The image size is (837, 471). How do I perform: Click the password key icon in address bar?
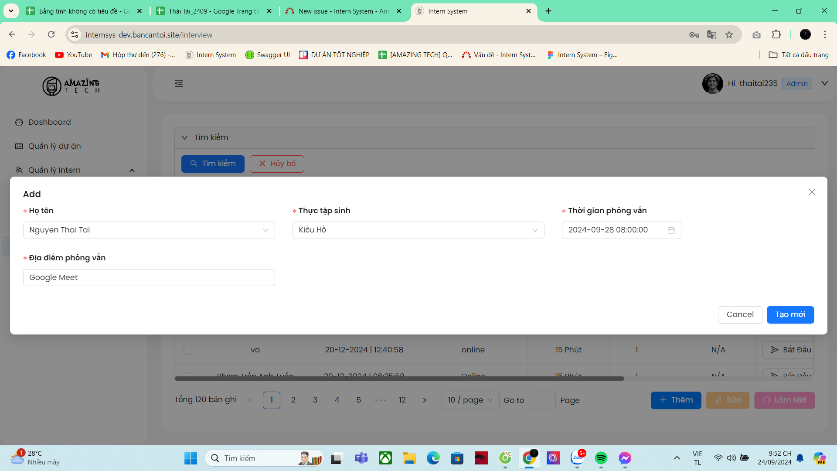694,35
